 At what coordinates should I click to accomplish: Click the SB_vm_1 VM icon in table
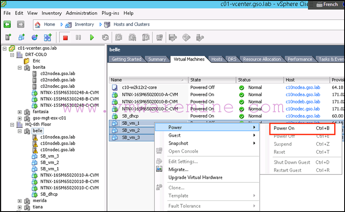[x=114, y=123]
